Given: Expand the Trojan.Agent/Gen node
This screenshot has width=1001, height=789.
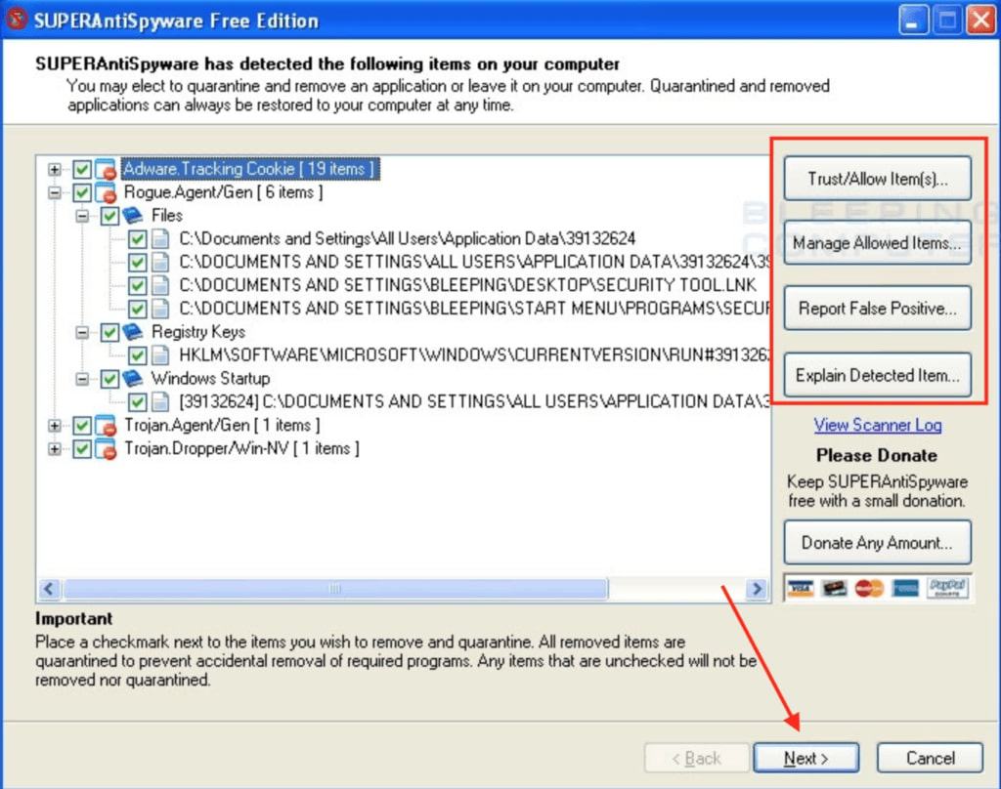Looking at the screenshot, I should (55, 426).
